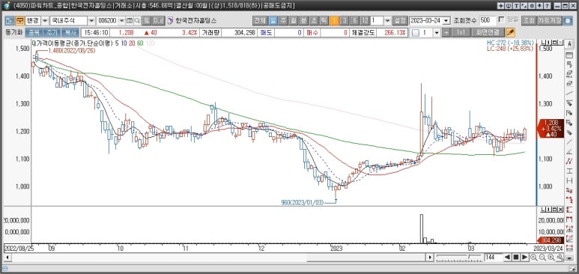Screen dimensions: 579x274
Task: Select the text annotation 'A' tool
Action: 569,43
